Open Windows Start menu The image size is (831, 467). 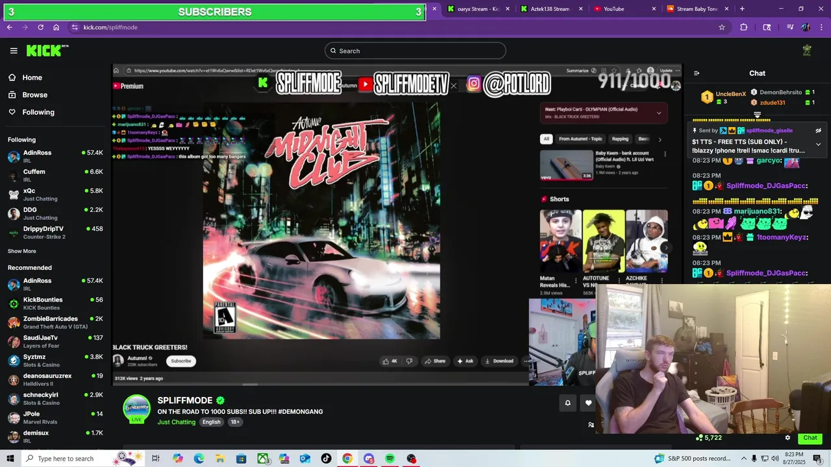(x=10, y=459)
